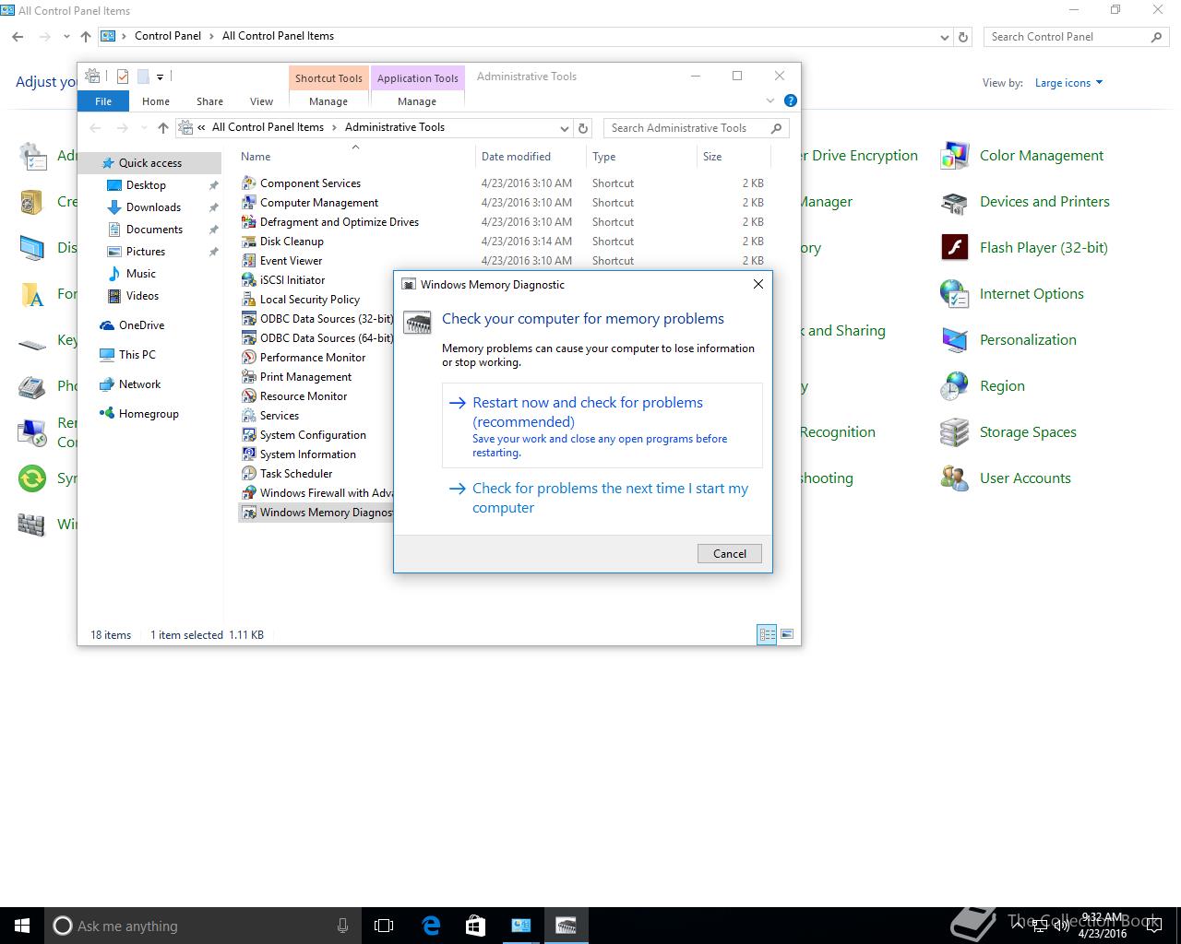Select the Event Viewer icon
This screenshot has width=1181, height=944.
[248, 260]
